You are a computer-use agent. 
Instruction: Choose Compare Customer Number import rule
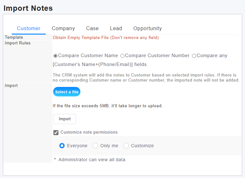[122, 56]
